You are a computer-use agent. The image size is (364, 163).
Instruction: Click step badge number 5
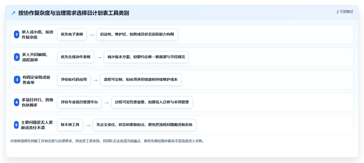pos(17,125)
